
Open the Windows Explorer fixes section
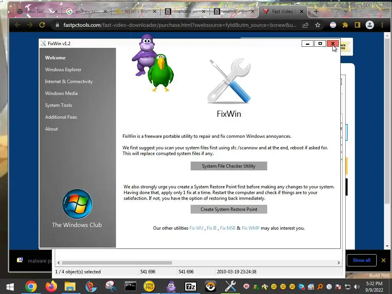(63, 70)
